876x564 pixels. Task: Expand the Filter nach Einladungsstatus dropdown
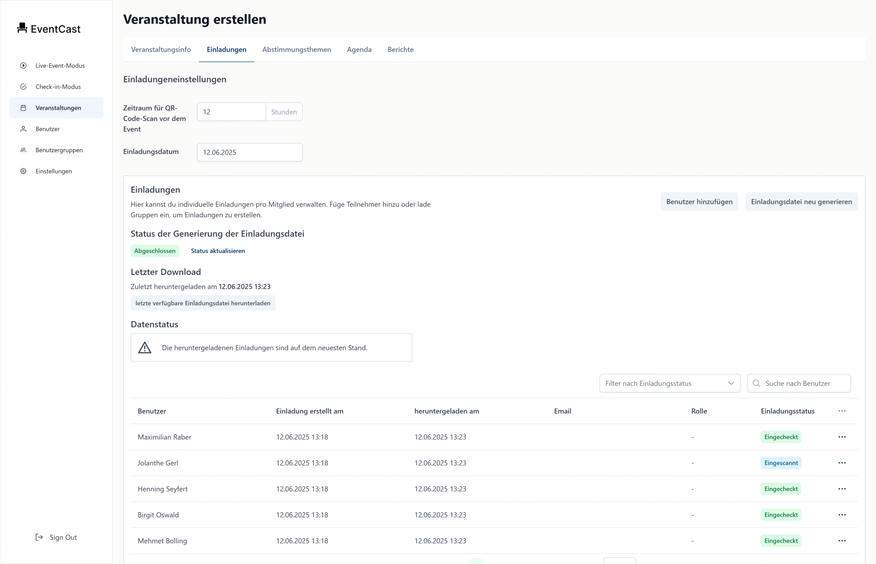[x=670, y=383]
